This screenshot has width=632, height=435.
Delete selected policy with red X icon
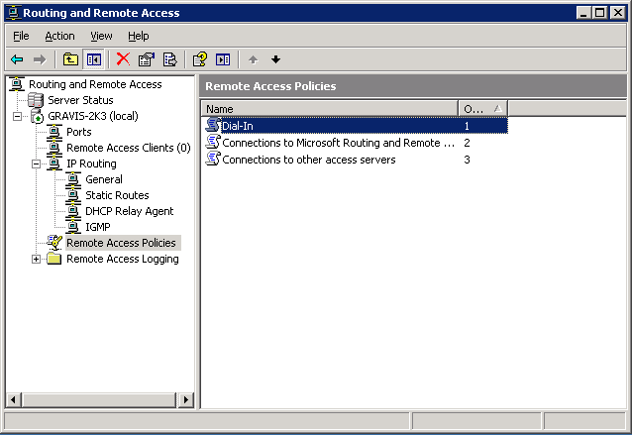coord(123,59)
